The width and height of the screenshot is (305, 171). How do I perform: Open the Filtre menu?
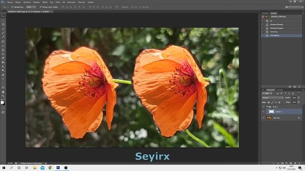(58, 2)
